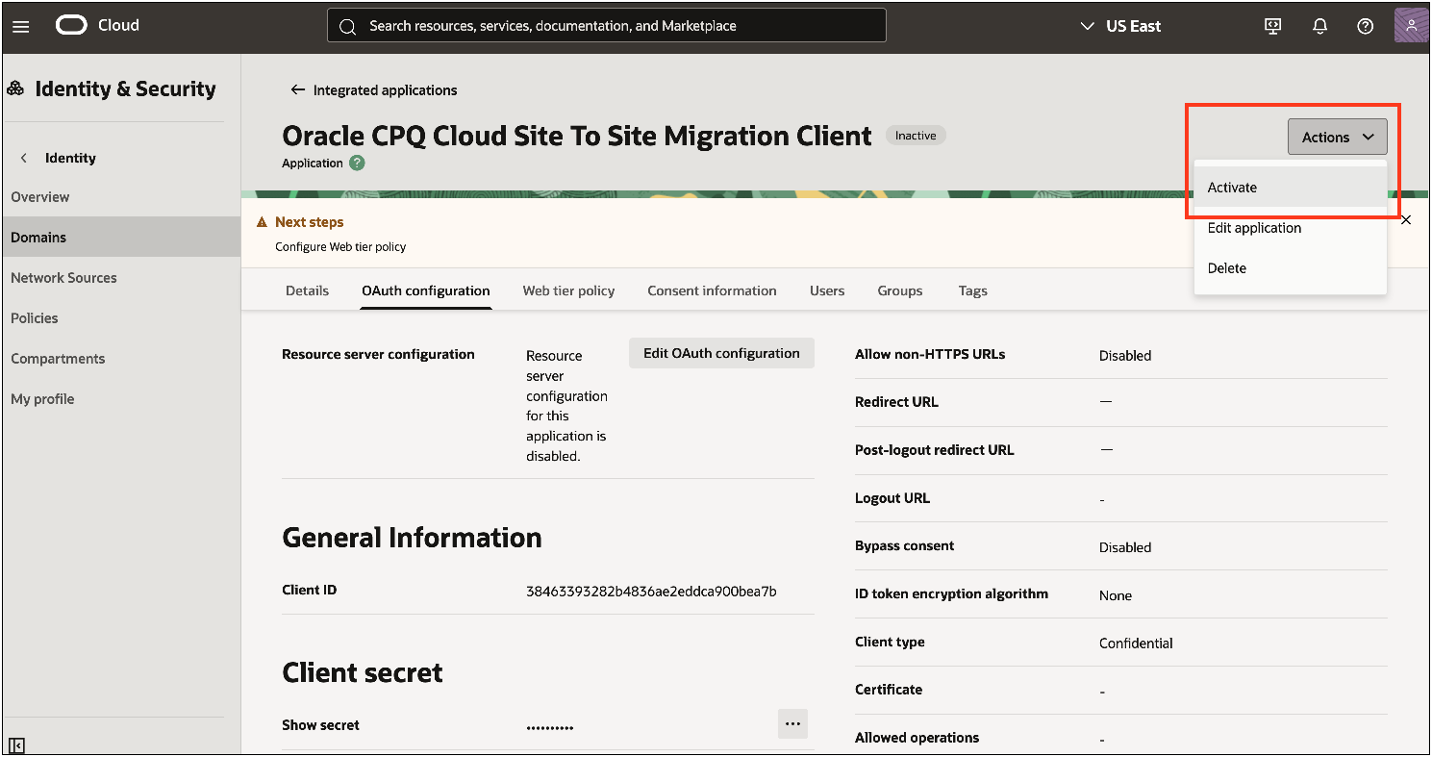Screen dimensions: 1432x757
Task: Click the Allowed operations label
Action: [x=917, y=738]
